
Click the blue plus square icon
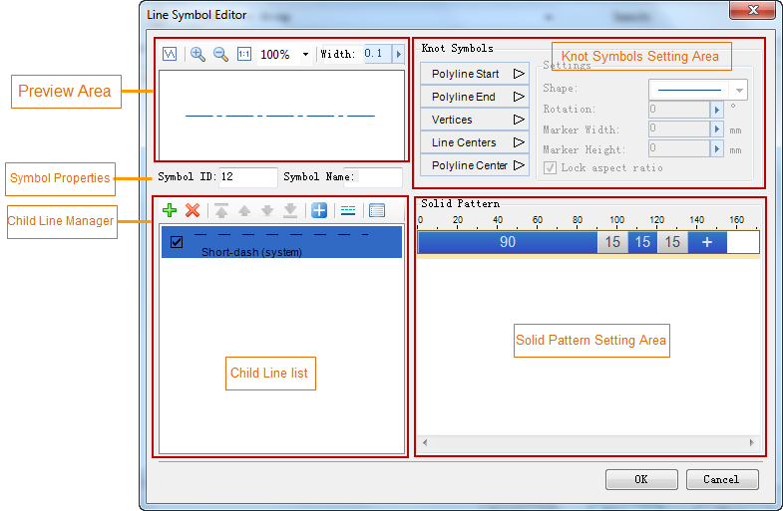pos(318,210)
